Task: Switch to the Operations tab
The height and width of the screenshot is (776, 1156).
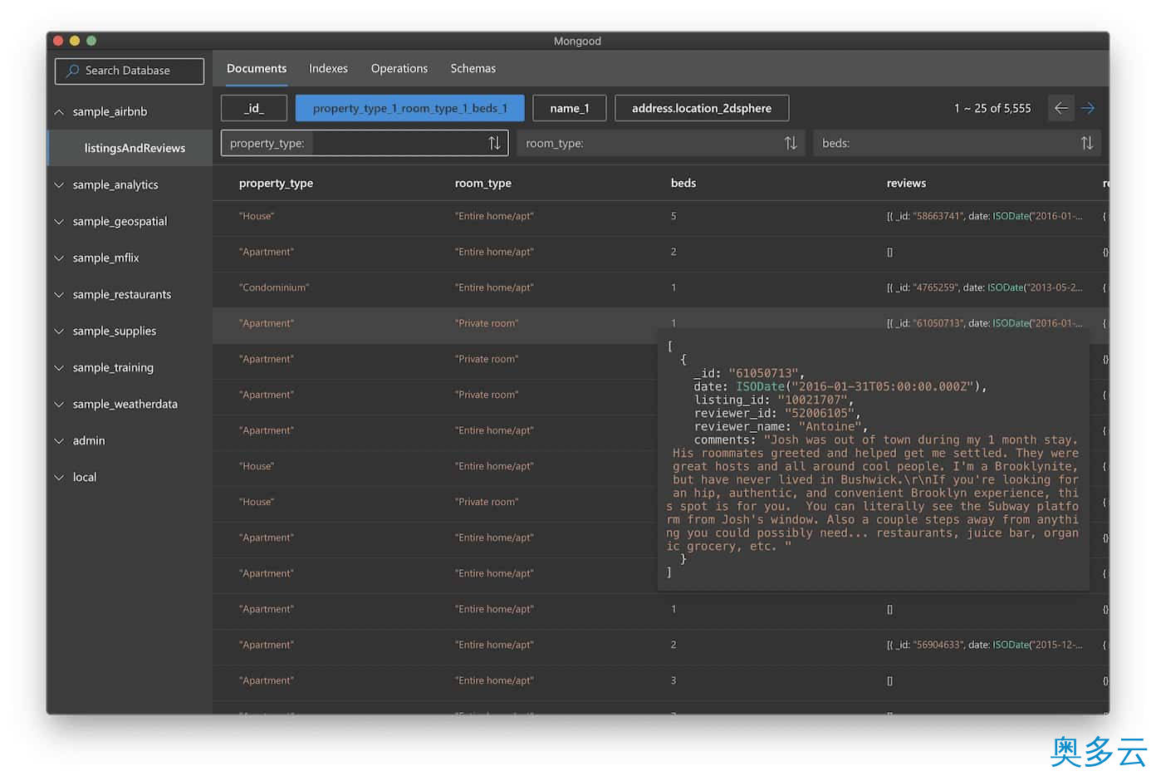Action: point(399,69)
